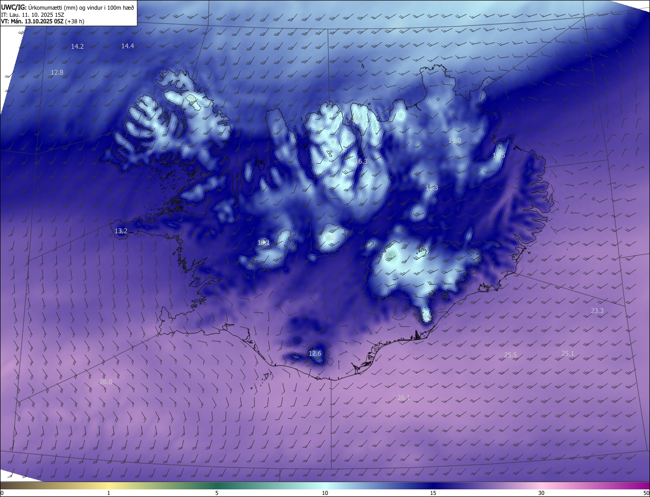The height and width of the screenshot is (497, 650).
Task: Click the 26.1 value on the map
Action: click(x=404, y=397)
